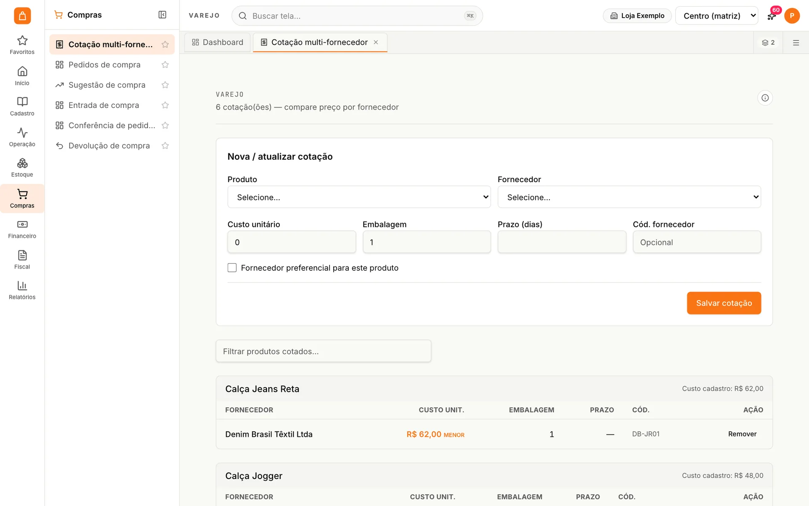
Task: Open the stacked layers counter 2
Action: click(x=768, y=43)
